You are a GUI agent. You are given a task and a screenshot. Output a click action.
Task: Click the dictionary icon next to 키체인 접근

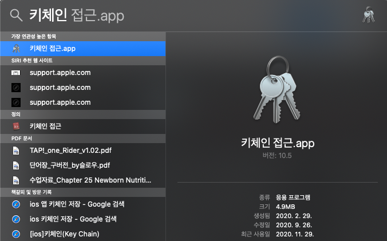16,127
